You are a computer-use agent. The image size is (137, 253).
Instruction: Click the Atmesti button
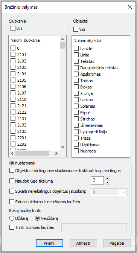(83, 243)
